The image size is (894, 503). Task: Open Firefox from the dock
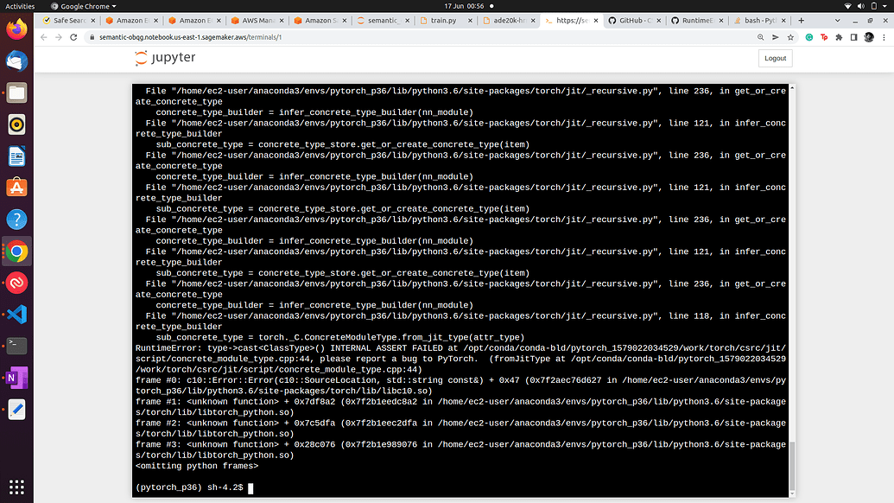[16, 29]
